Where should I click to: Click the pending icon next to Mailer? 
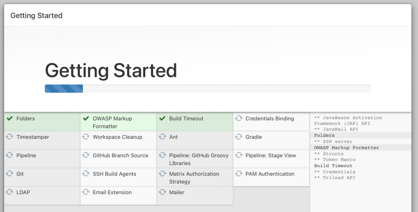click(x=162, y=192)
